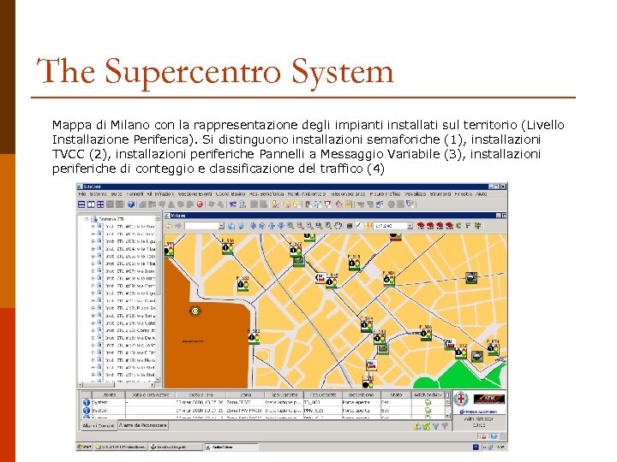Image resolution: width=617 pixels, height=462 pixels.
Task: Select the Sistema ZTL tree root
Action: click(111, 219)
